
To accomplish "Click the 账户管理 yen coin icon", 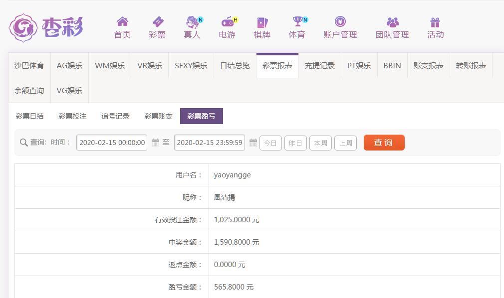I will tap(340, 21).
